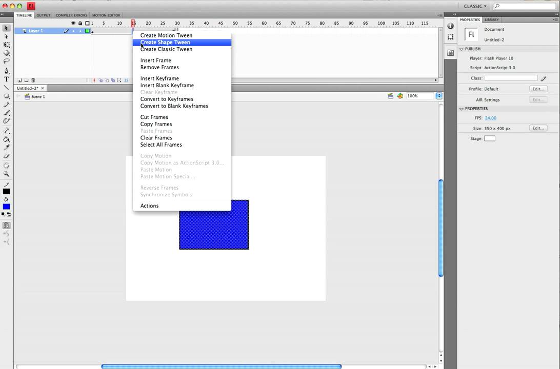Click the Delete layer trash icon
The width and height of the screenshot is (560, 369).
pos(33,80)
